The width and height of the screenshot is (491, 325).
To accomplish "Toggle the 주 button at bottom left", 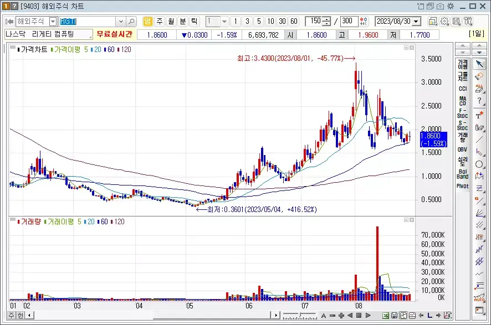I will pos(11,315).
